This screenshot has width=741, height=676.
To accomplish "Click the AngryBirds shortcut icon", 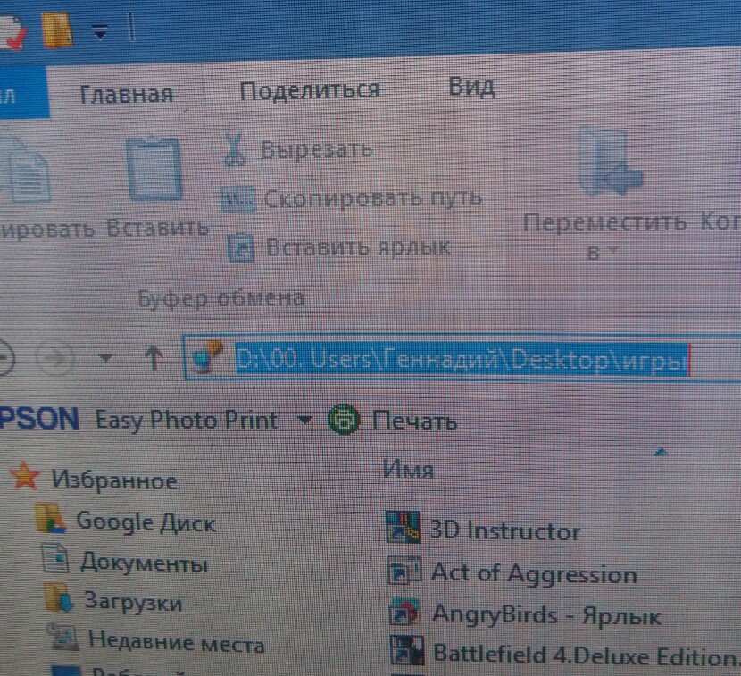I will [x=404, y=611].
